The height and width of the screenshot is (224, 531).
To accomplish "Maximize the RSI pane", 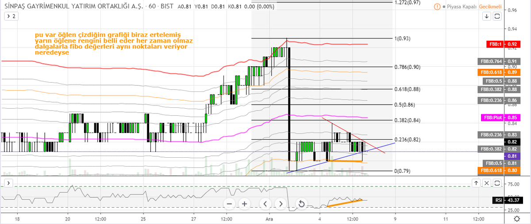I will (497, 182).
